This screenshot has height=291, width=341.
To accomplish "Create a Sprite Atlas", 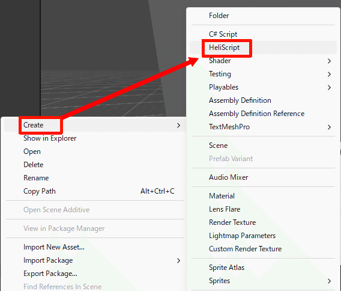I will click(226, 268).
